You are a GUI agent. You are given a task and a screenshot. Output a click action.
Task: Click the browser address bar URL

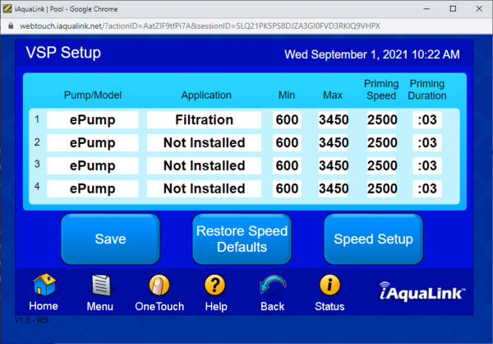[200, 26]
